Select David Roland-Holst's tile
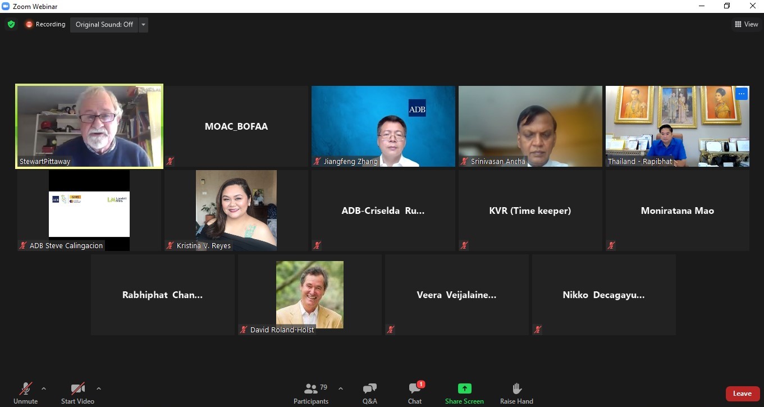The width and height of the screenshot is (764, 407). (310, 295)
